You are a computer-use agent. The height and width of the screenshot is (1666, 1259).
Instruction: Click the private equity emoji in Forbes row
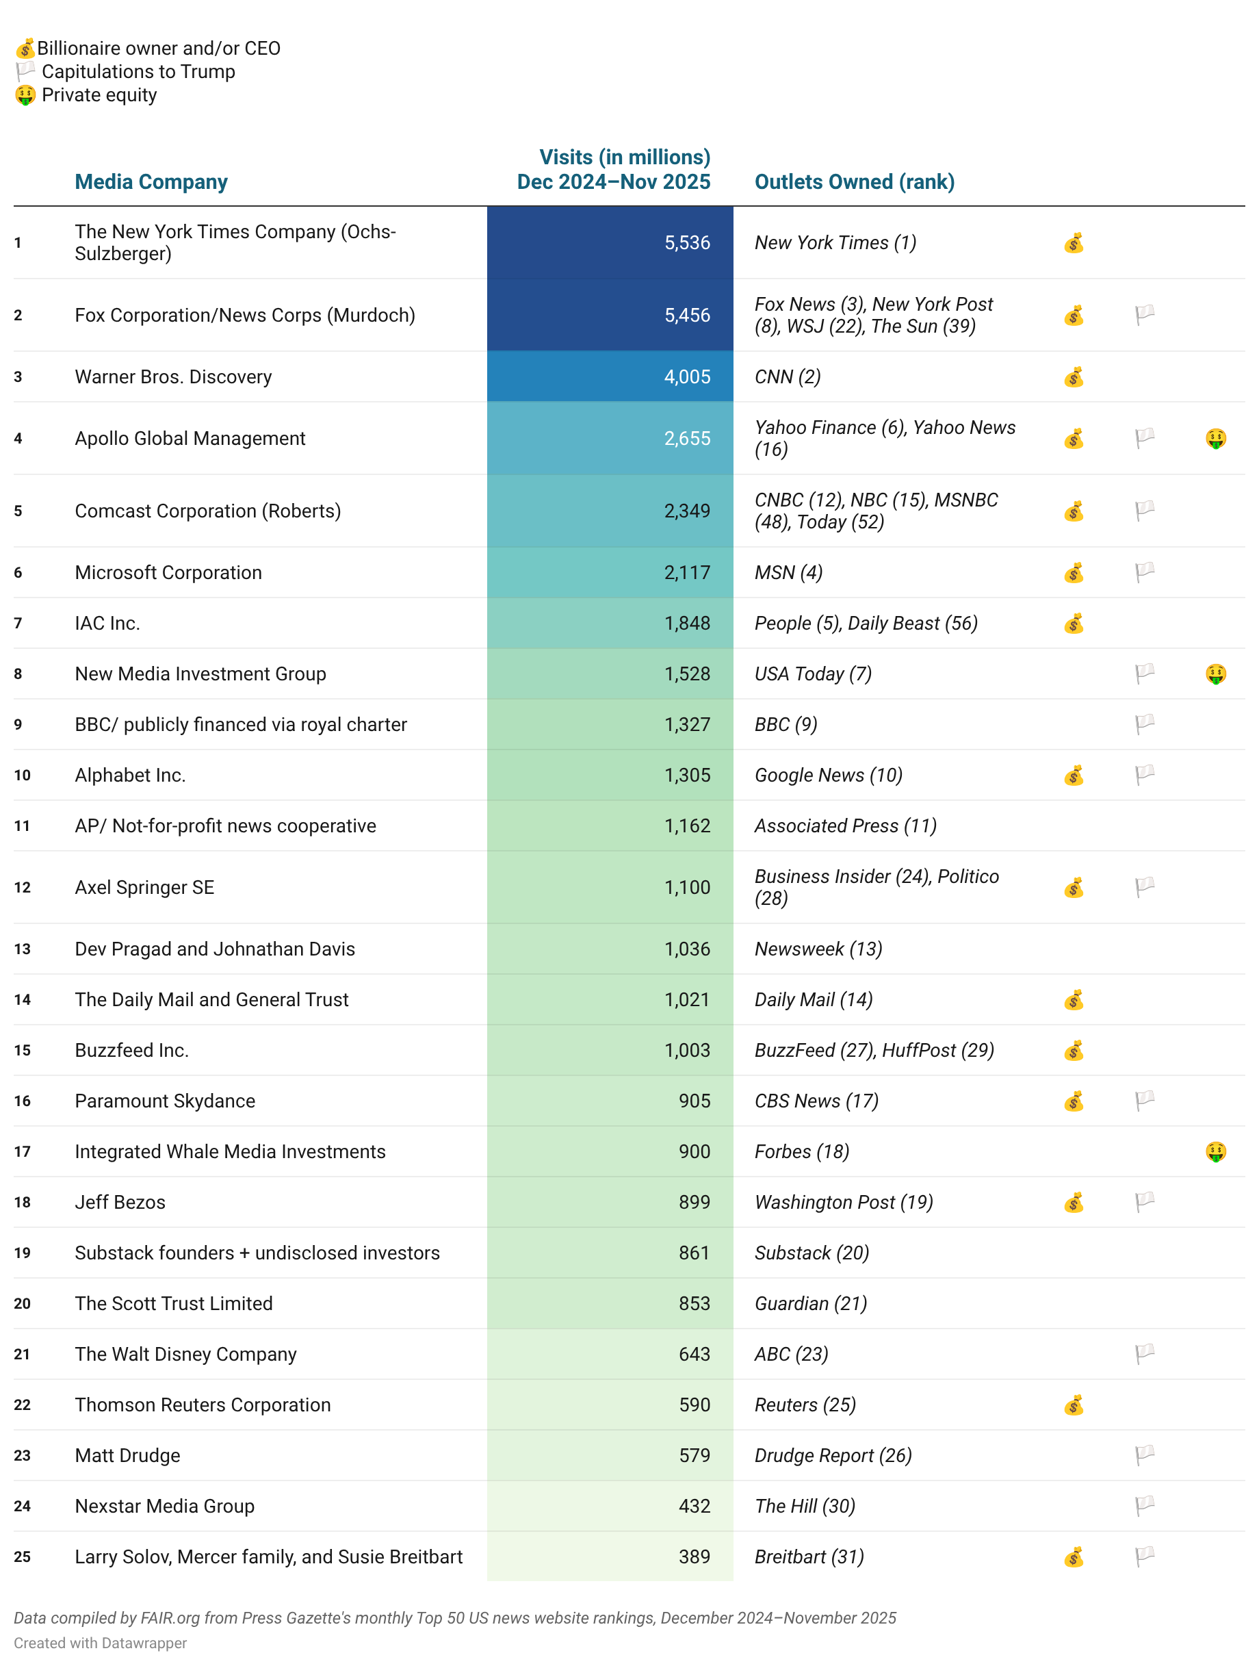click(x=1215, y=1151)
